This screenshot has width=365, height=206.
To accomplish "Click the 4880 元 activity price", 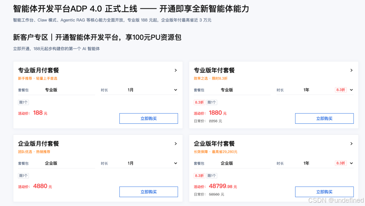I will tap(42, 186).
